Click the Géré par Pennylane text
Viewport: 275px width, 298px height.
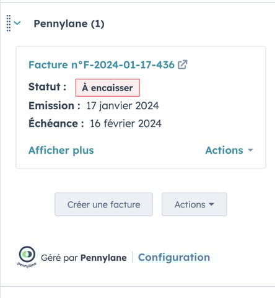tap(84, 258)
